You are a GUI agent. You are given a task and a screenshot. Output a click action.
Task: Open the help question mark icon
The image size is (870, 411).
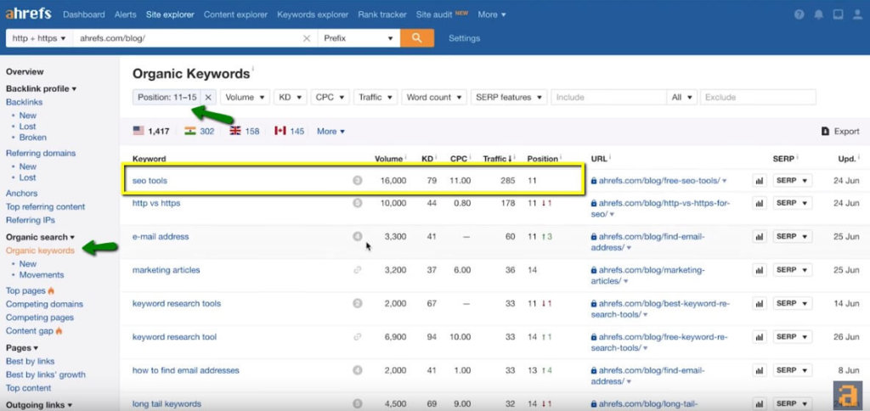click(x=799, y=15)
